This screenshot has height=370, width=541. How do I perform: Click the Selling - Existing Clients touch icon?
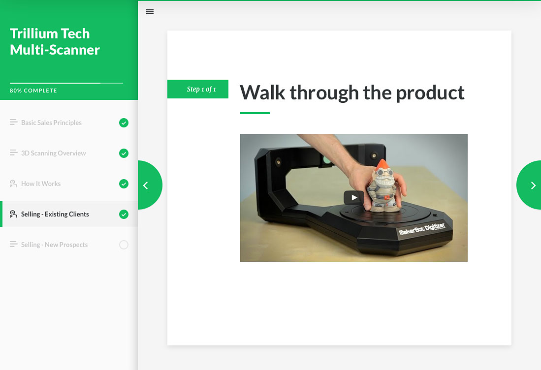click(13, 214)
